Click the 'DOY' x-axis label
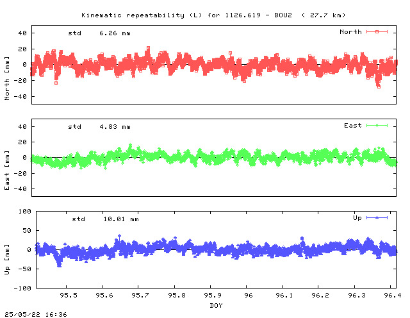Viewport: 410px width, 318px height. [216, 305]
